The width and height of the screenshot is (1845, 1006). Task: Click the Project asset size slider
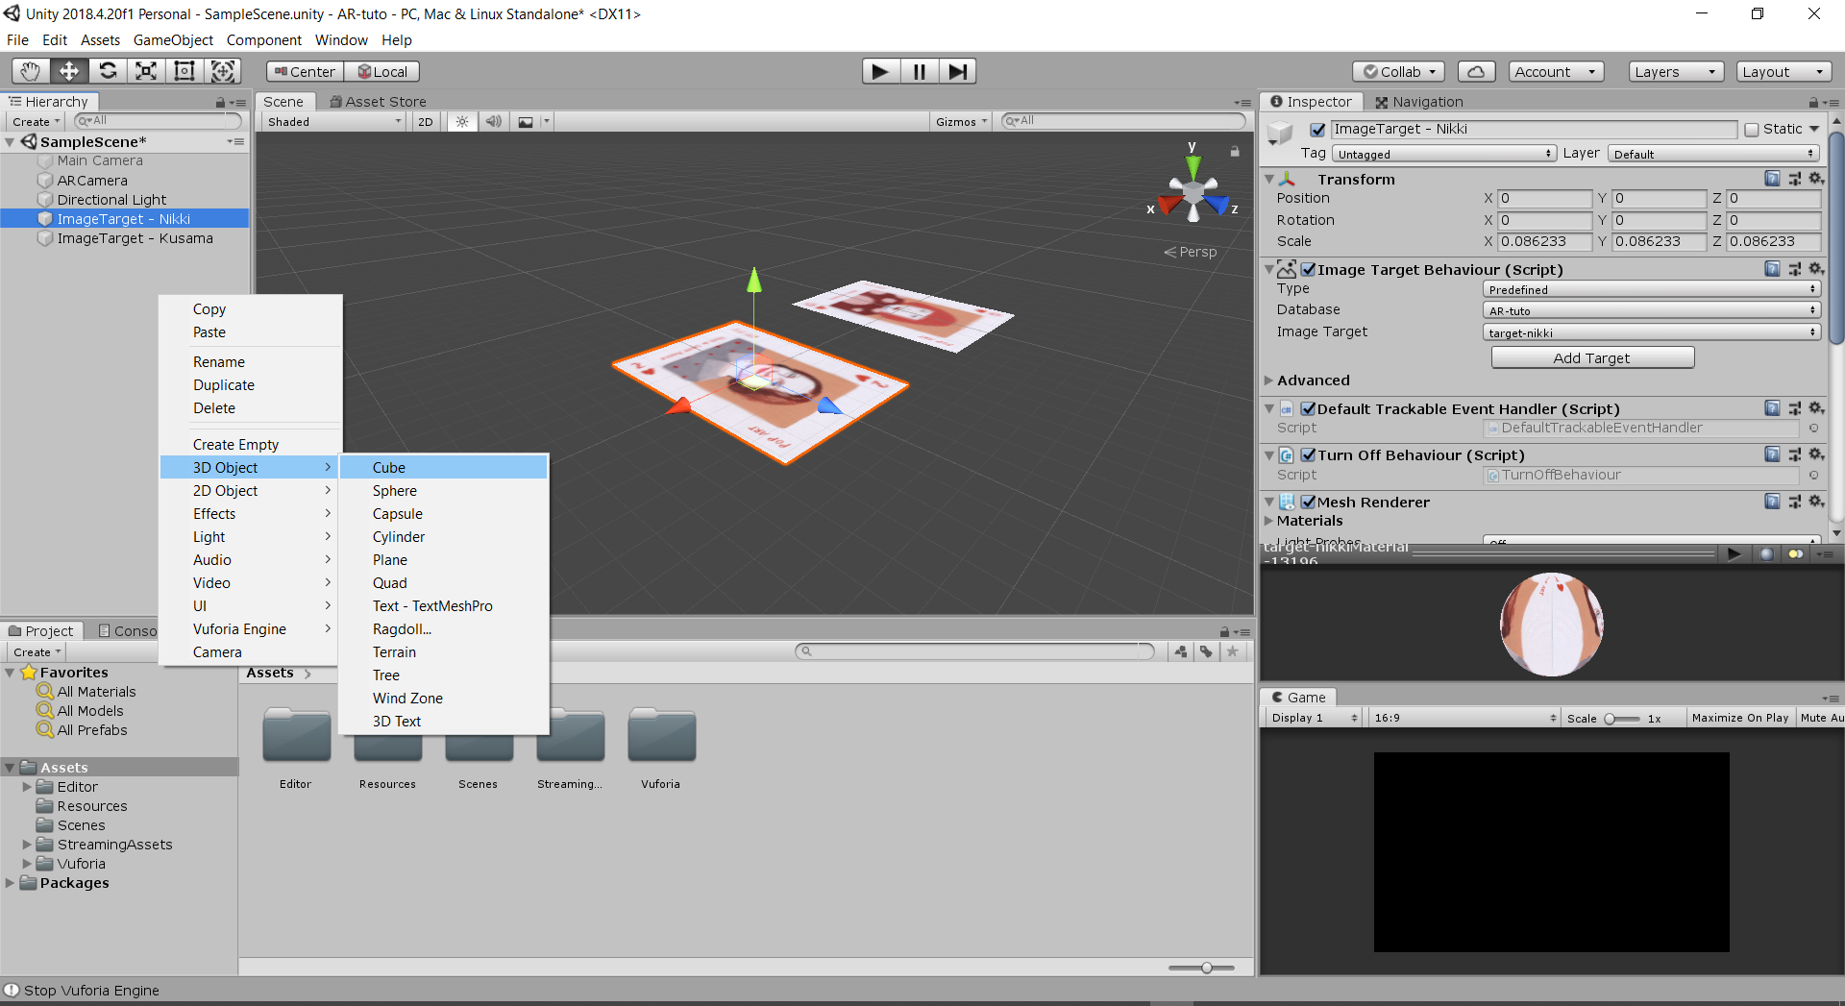coord(1206,968)
